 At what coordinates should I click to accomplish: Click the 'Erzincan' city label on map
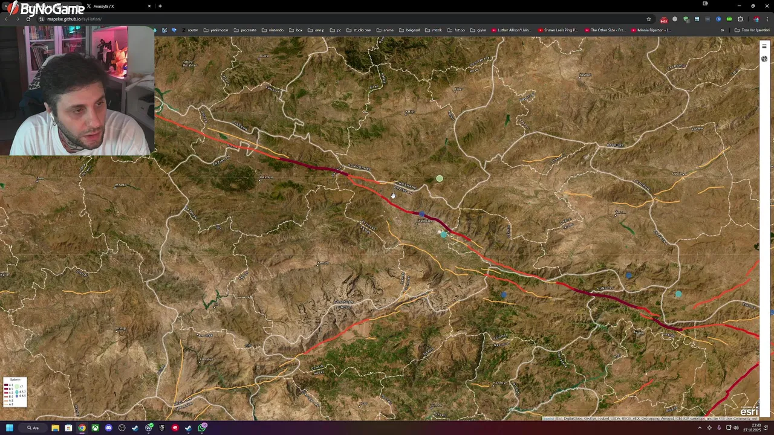(x=424, y=221)
